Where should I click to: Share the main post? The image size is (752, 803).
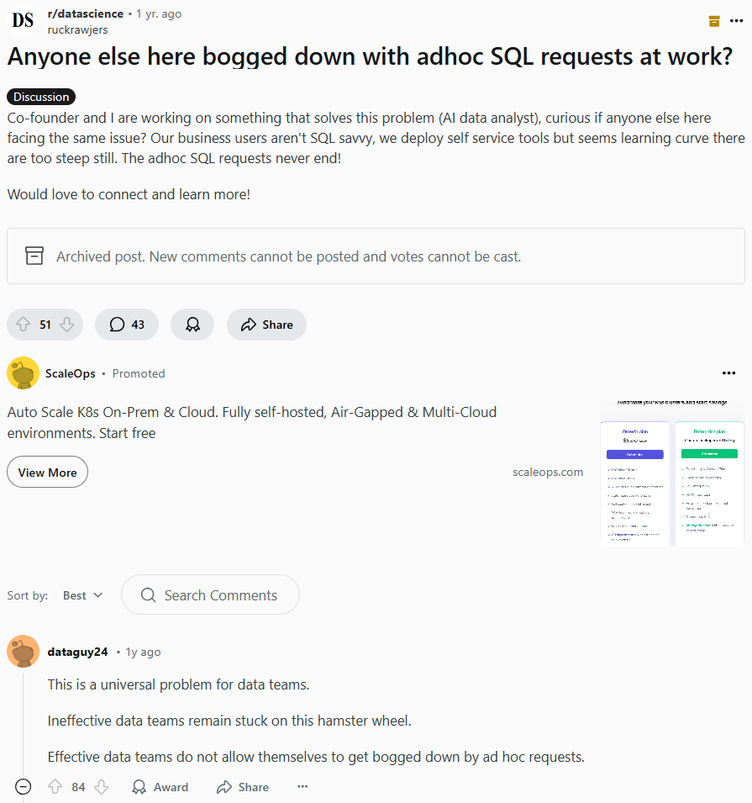266,325
